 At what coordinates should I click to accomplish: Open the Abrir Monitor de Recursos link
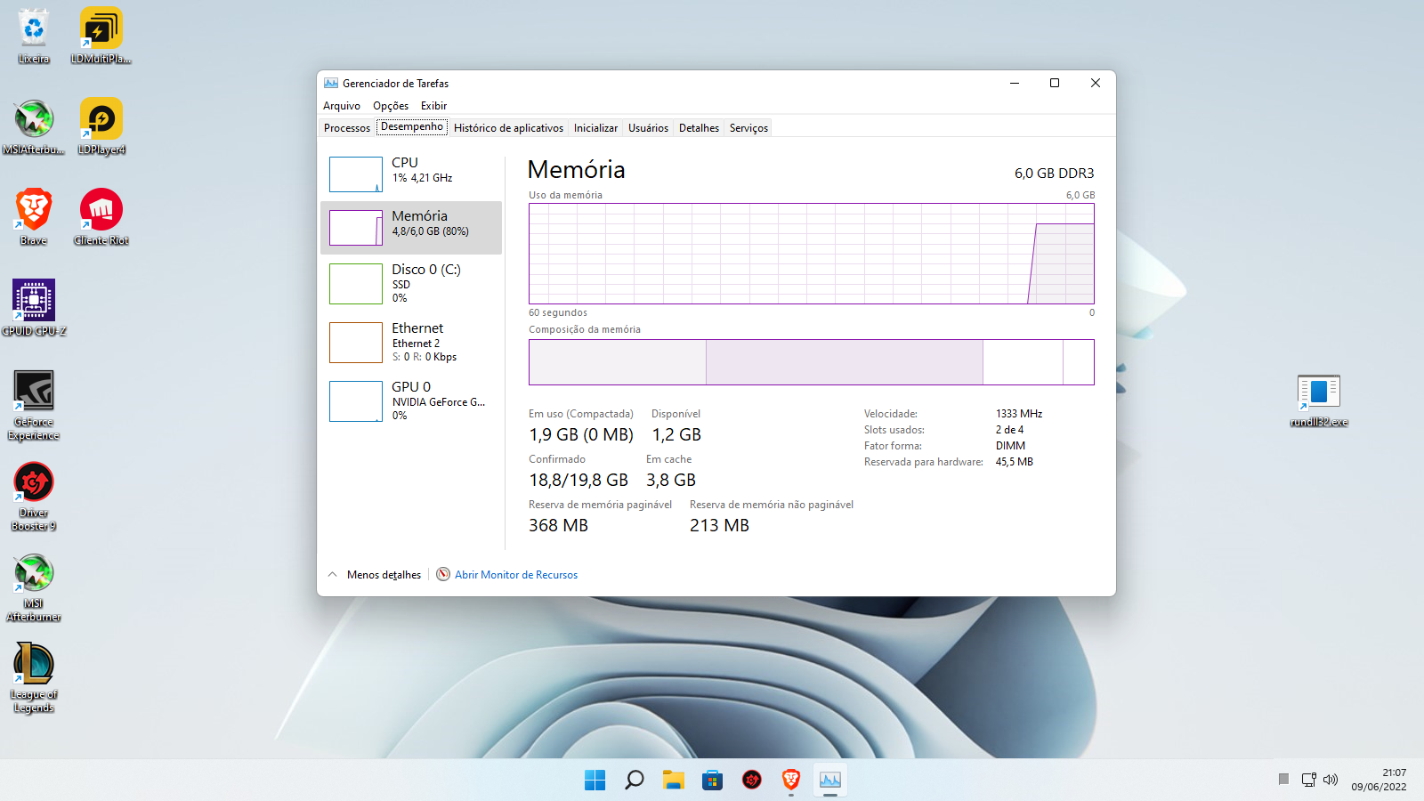pyautogui.click(x=516, y=575)
